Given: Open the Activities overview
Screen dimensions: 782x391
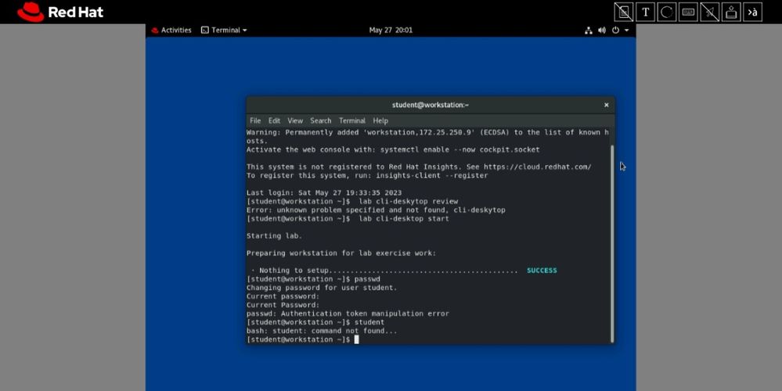Looking at the screenshot, I should [171, 30].
